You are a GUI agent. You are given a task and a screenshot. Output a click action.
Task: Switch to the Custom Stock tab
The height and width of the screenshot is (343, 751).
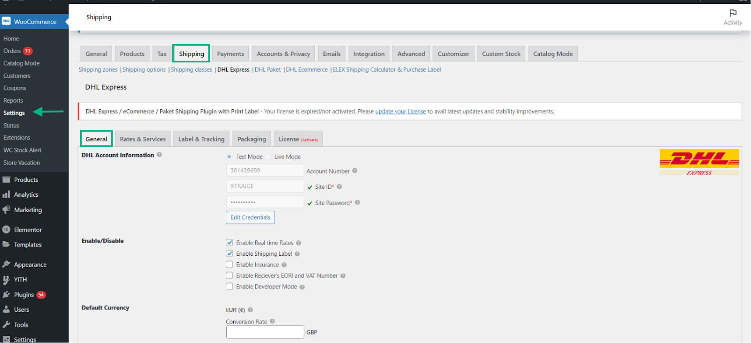click(501, 54)
